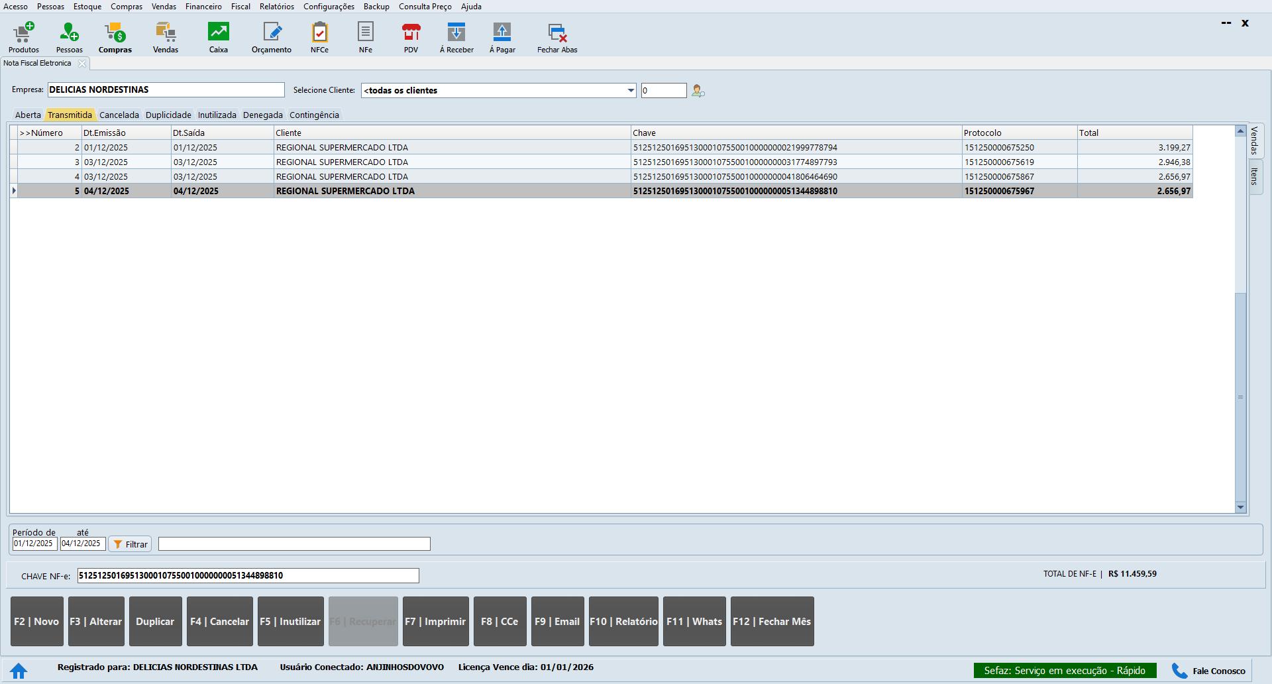
Task: Switch to the Cancelada tab
Action: [119, 115]
